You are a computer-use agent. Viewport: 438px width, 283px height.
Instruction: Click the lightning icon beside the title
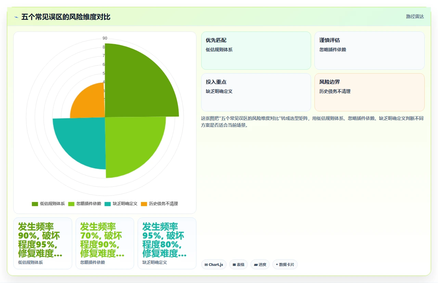(16, 17)
